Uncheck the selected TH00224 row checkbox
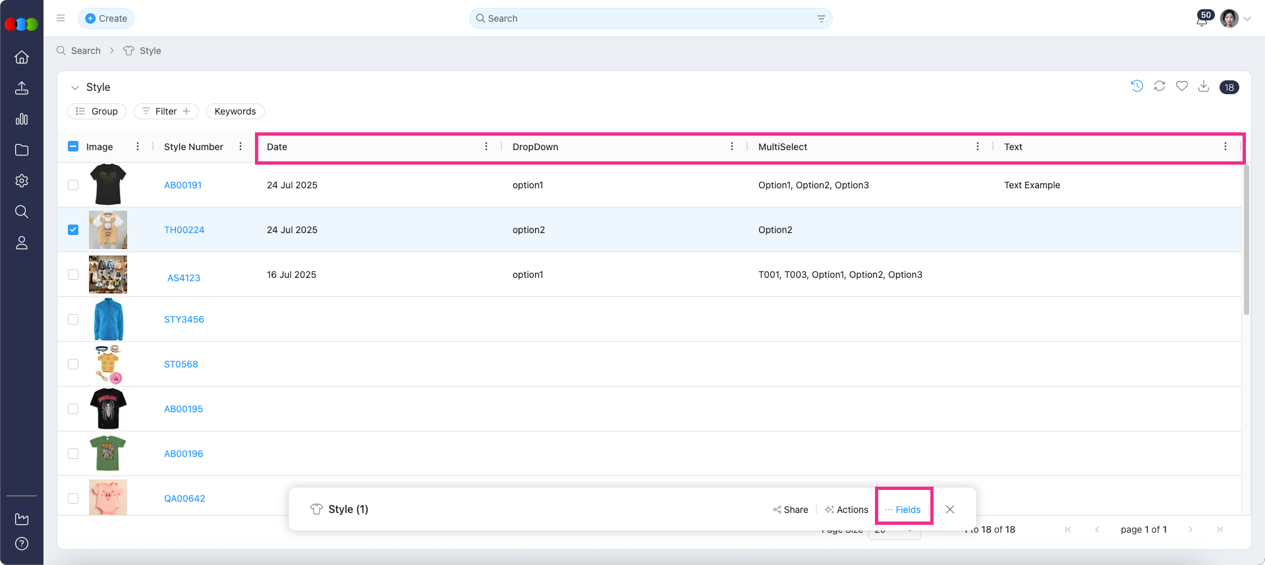The image size is (1265, 565). pyautogui.click(x=73, y=230)
